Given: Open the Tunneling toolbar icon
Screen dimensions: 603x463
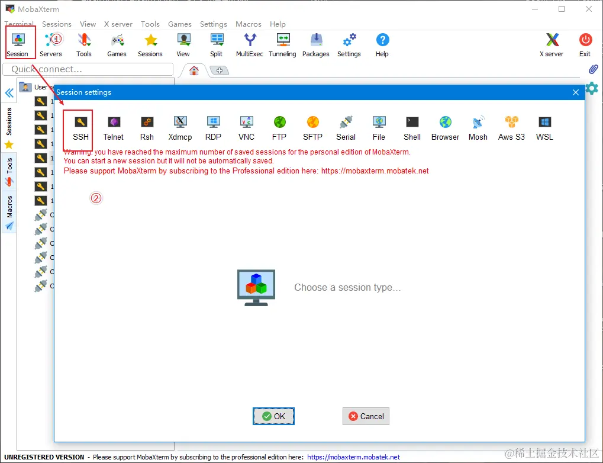Looking at the screenshot, I should (x=283, y=45).
